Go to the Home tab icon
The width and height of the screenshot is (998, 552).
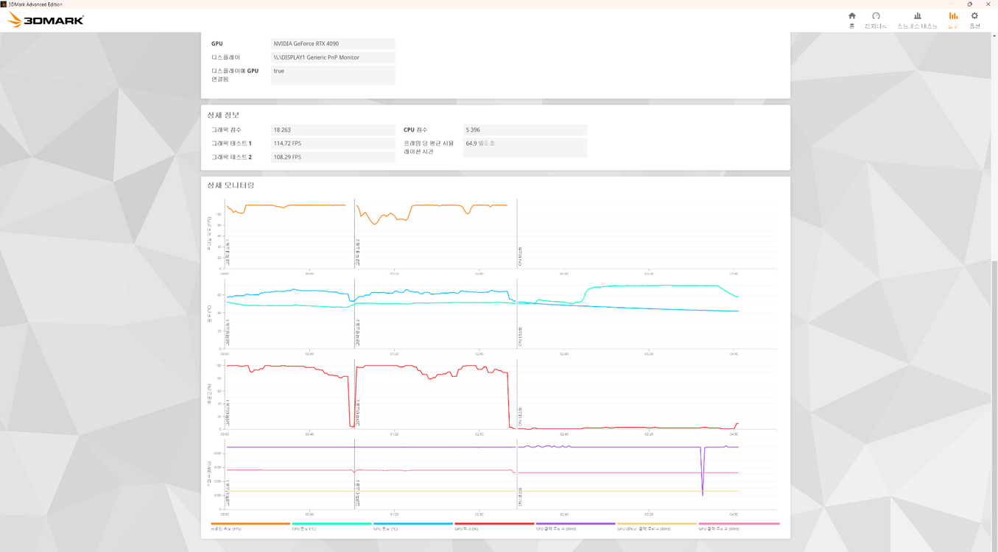[852, 16]
